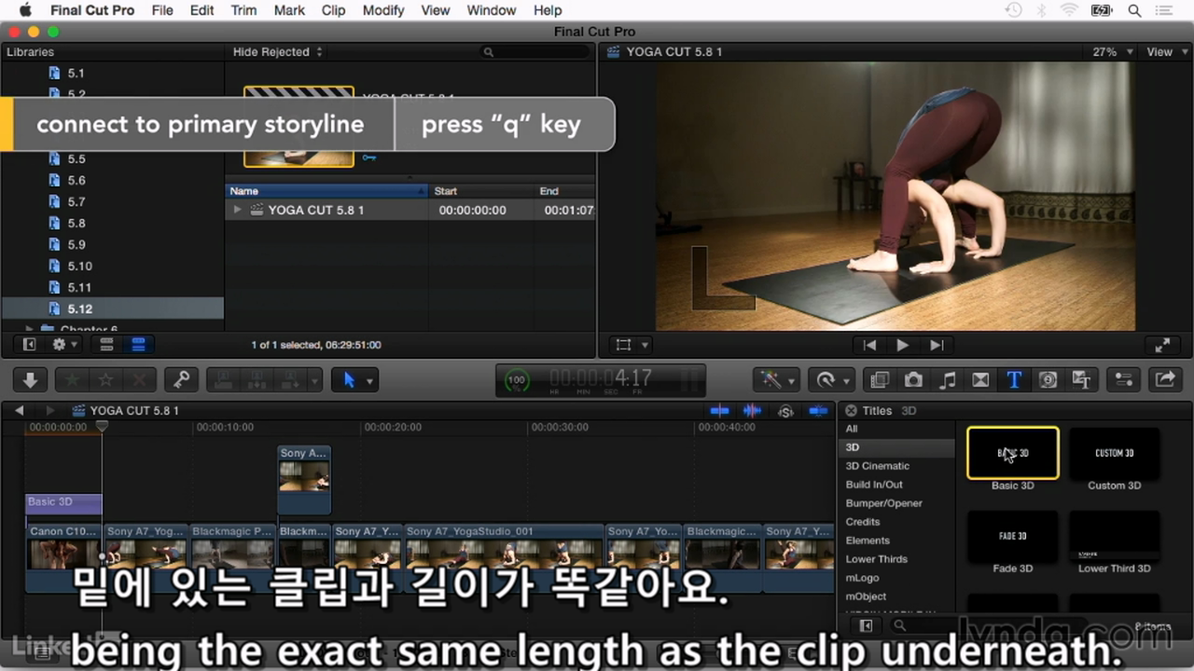Close the Titles browser with X
The width and height of the screenshot is (1194, 671).
(x=850, y=410)
